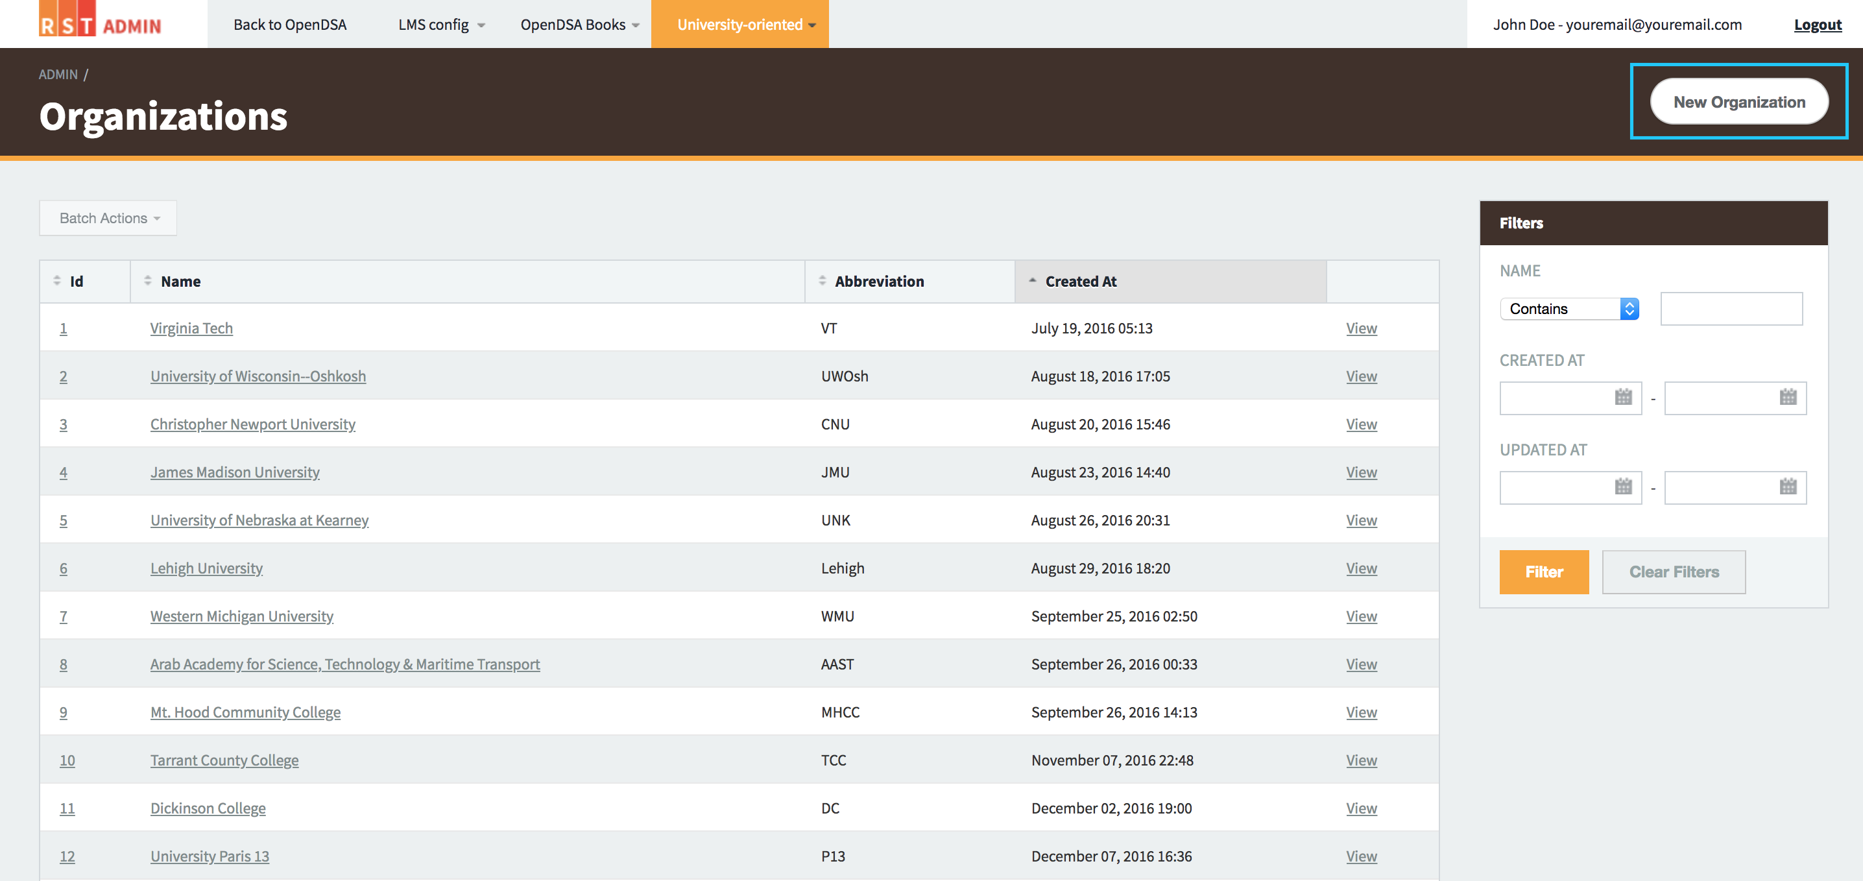The image size is (1863, 881).
Task: Click user text John Doe - youremail@youremail.com
Action: coord(1617,25)
